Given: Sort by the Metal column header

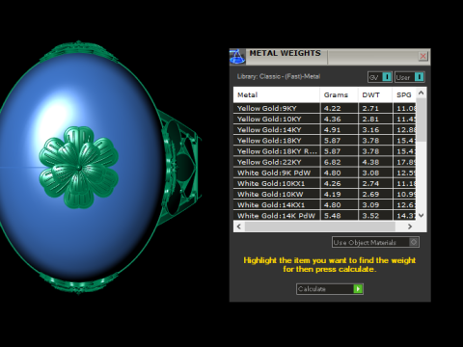Looking at the screenshot, I should 277,94.
